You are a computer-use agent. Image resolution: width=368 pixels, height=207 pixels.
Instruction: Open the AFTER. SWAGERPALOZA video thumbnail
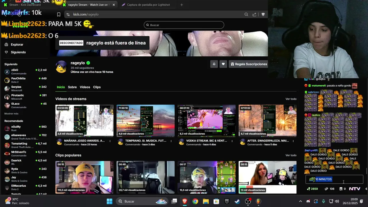(267, 121)
